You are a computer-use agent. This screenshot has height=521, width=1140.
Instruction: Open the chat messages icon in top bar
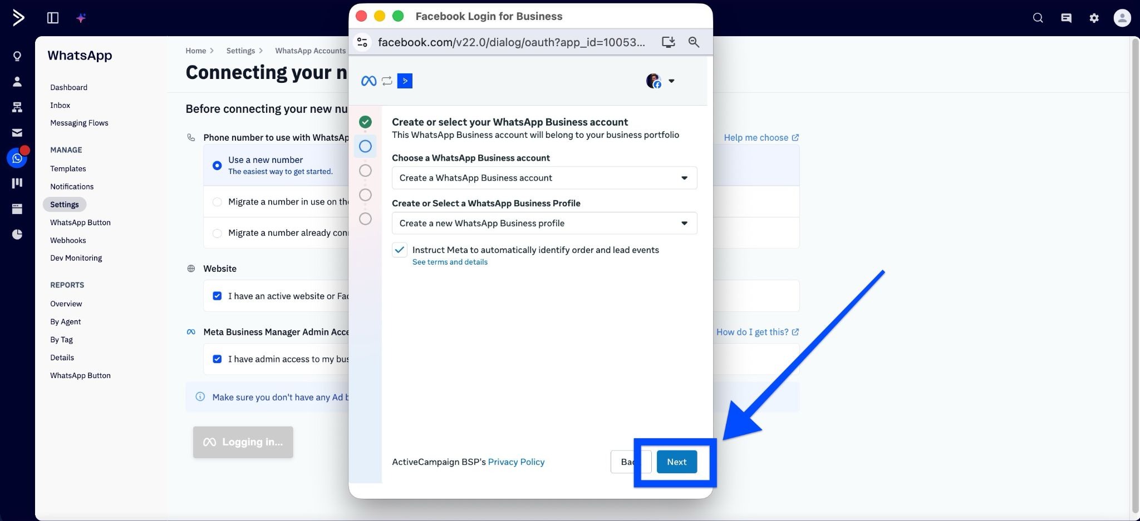(x=1066, y=18)
